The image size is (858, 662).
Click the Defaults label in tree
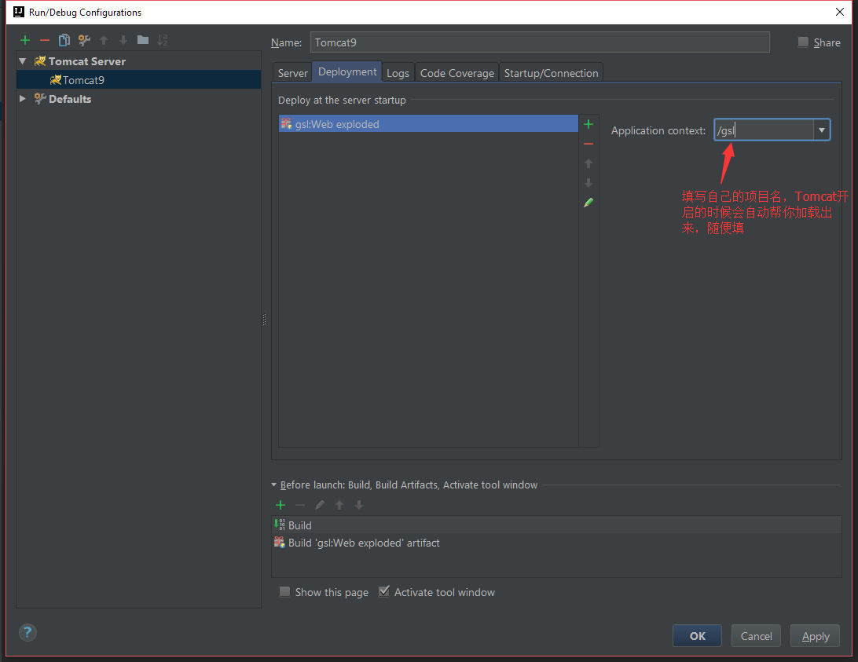coord(70,99)
